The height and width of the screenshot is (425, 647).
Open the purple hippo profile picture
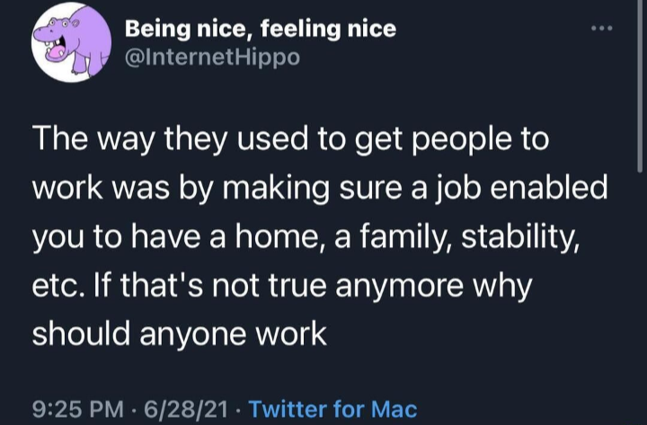point(71,42)
